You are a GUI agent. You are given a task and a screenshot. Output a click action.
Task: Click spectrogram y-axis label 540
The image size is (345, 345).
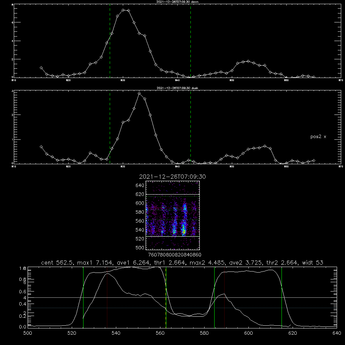pyautogui.click(x=140, y=230)
